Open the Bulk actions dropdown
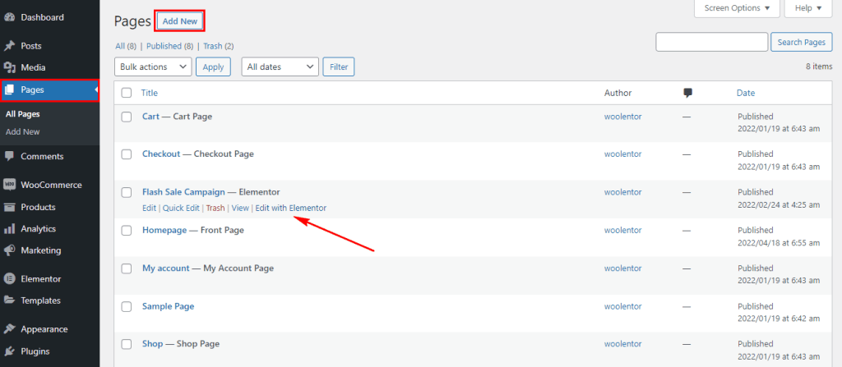This screenshot has width=842, height=367. pyautogui.click(x=153, y=67)
